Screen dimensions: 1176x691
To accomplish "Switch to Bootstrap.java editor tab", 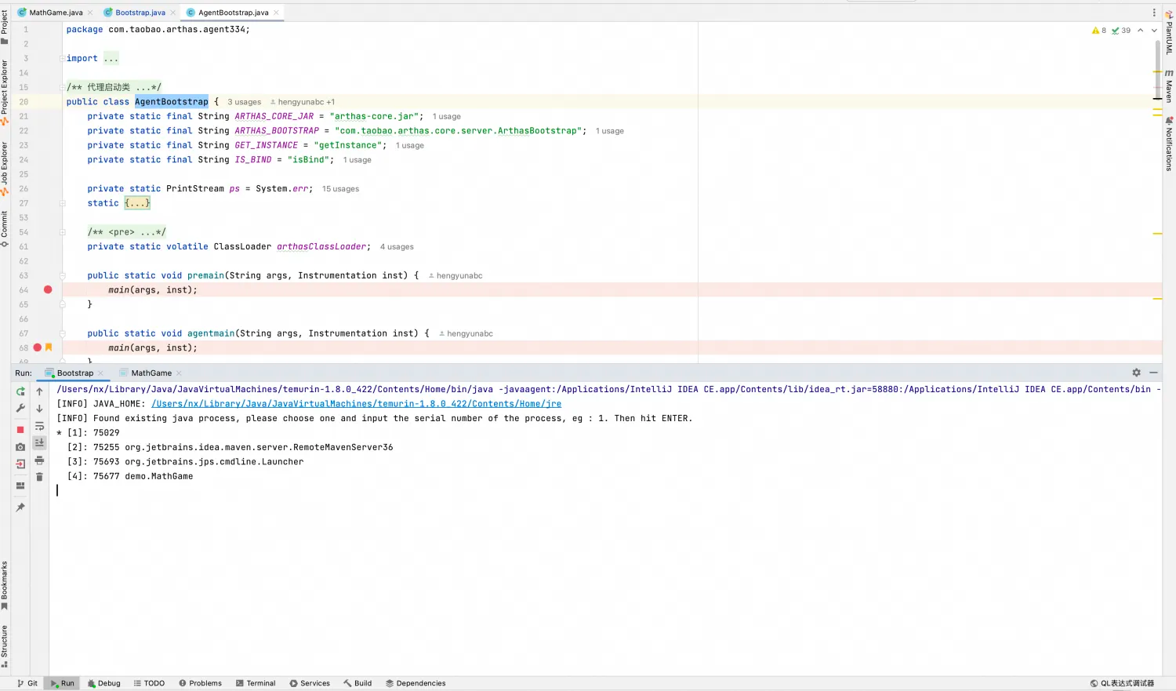I will point(140,13).
